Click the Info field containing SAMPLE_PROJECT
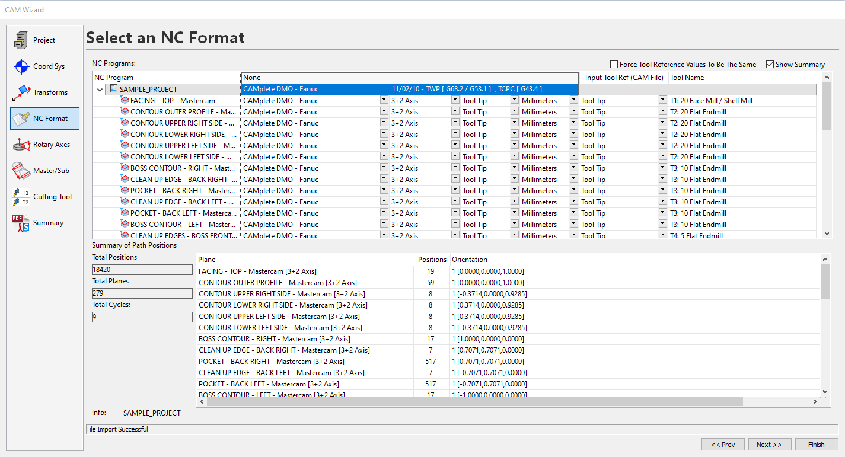 [477, 413]
